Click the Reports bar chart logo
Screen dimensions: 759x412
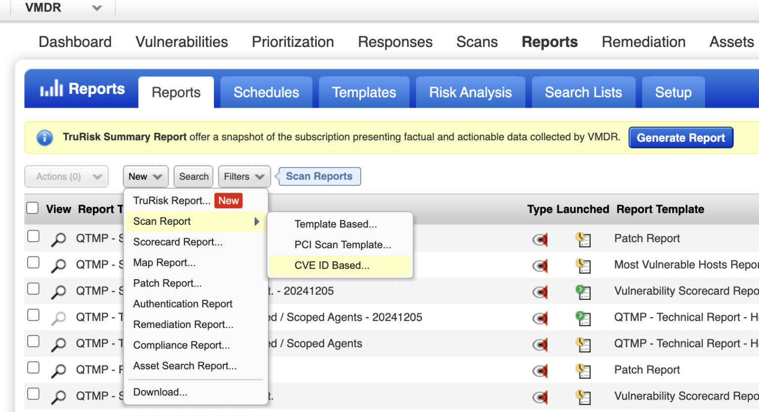click(51, 88)
